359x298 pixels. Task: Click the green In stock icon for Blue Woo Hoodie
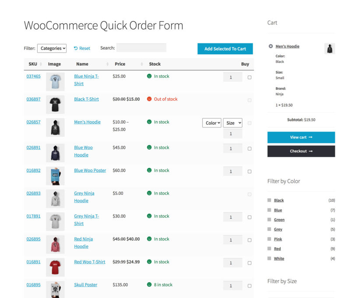click(x=149, y=147)
